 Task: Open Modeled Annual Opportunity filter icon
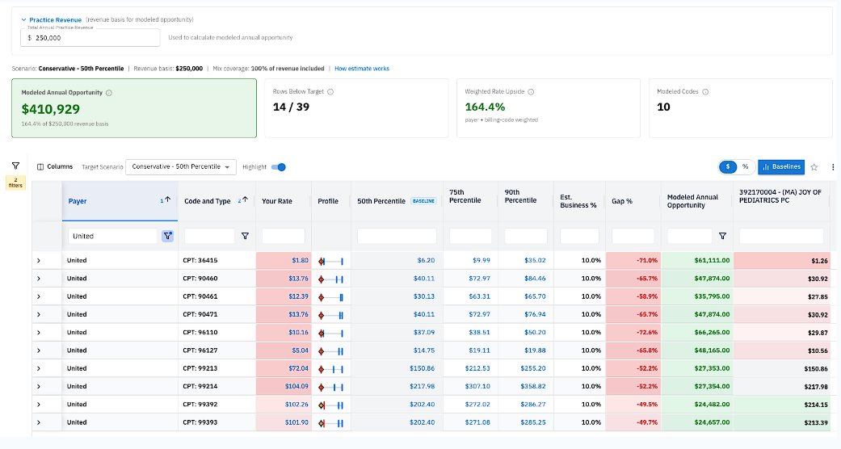click(722, 236)
